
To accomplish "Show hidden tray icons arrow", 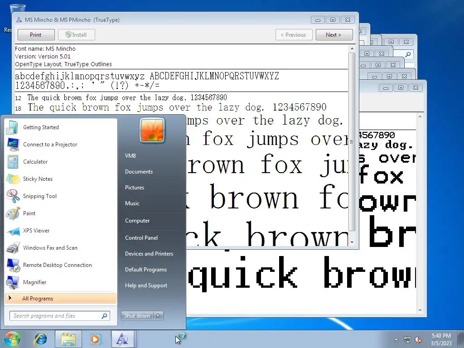I will tap(396, 339).
